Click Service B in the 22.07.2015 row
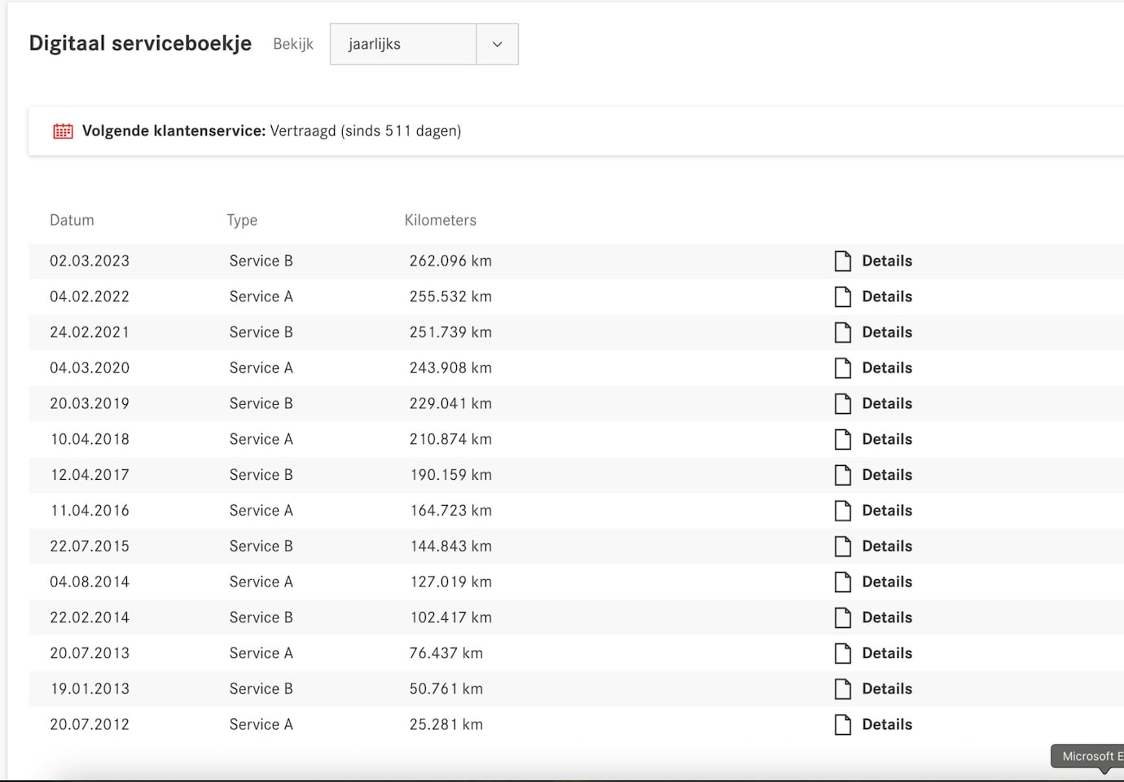This screenshot has width=1124, height=782. coord(261,547)
